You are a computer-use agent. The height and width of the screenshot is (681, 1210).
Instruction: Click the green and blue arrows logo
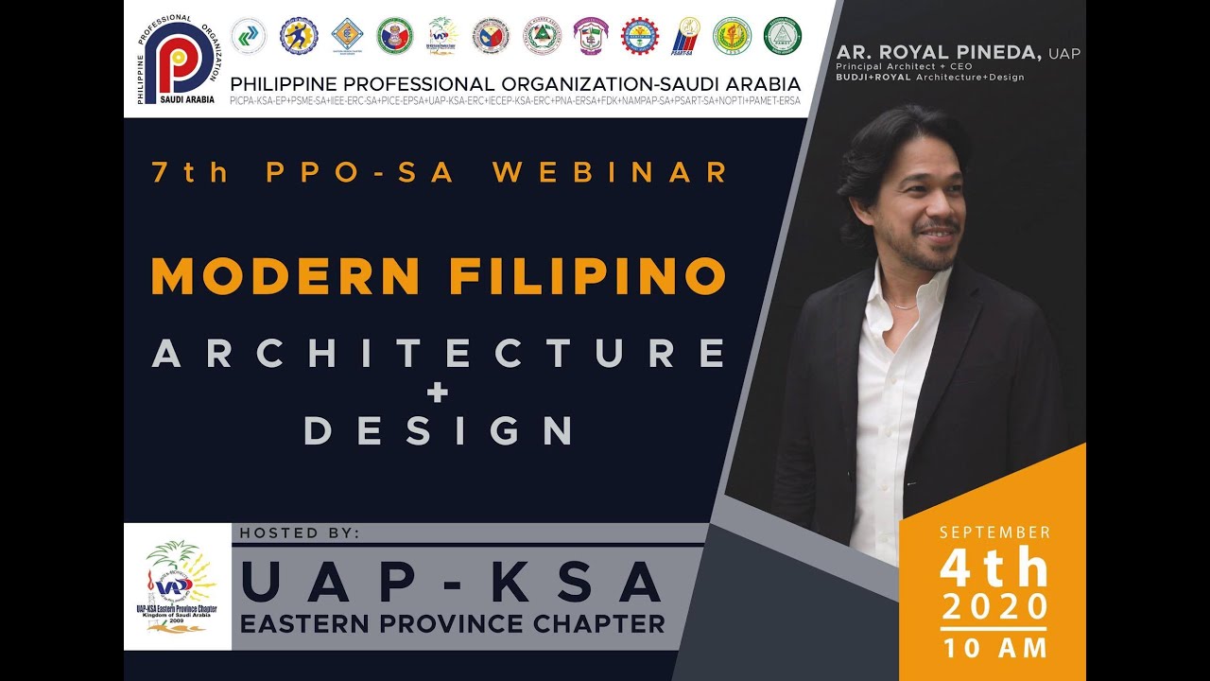pos(249,36)
